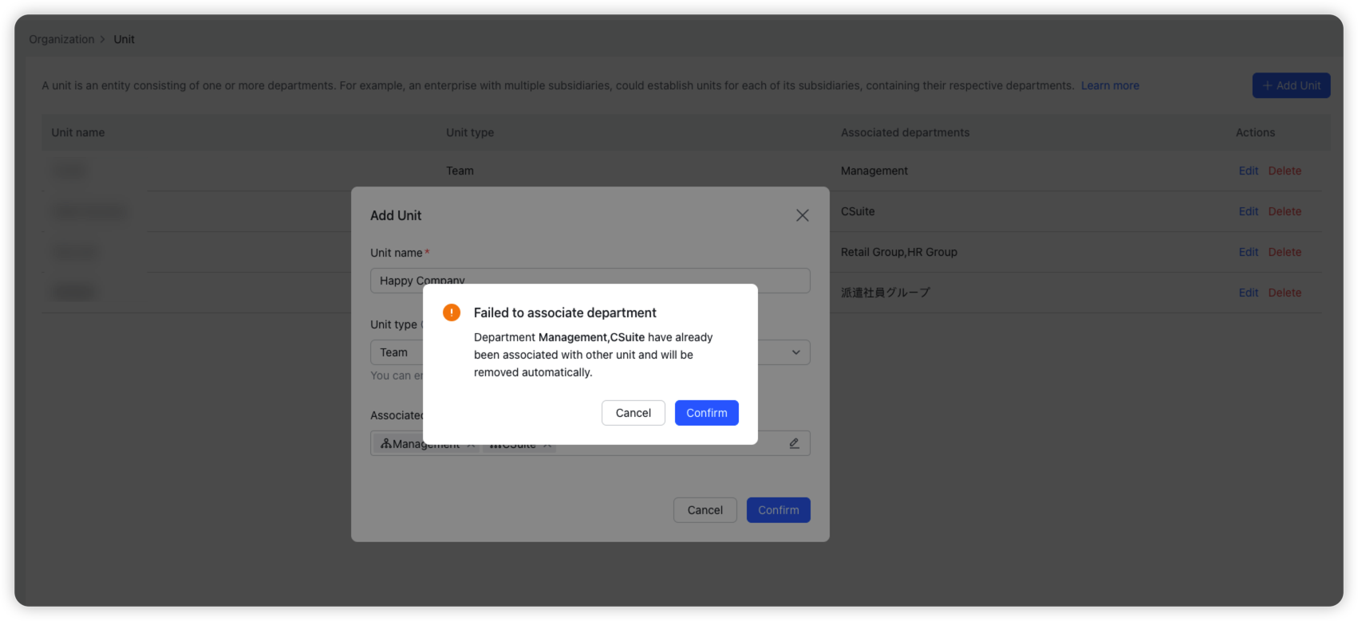
Task: Open the Learn more link
Action: (x=1110, y=85)
